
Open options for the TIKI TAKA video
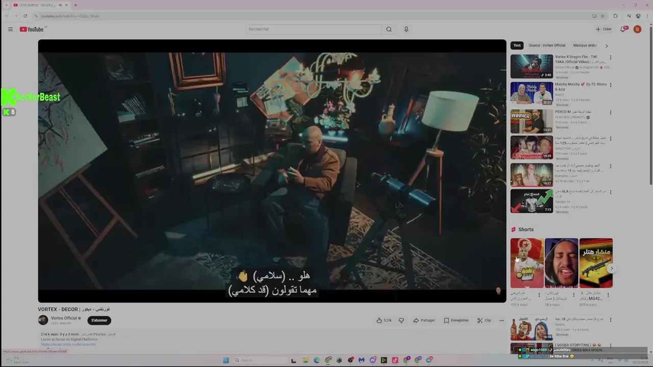(610, 57)
